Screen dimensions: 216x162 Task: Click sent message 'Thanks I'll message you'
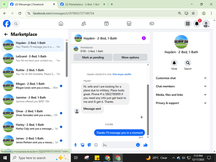pos(119,133)
